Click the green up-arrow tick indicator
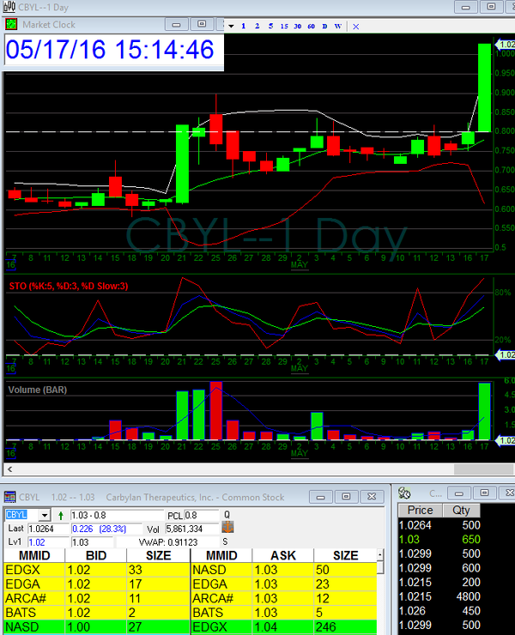The height and width of the screenshot is (635, 515). click(61, 515)
